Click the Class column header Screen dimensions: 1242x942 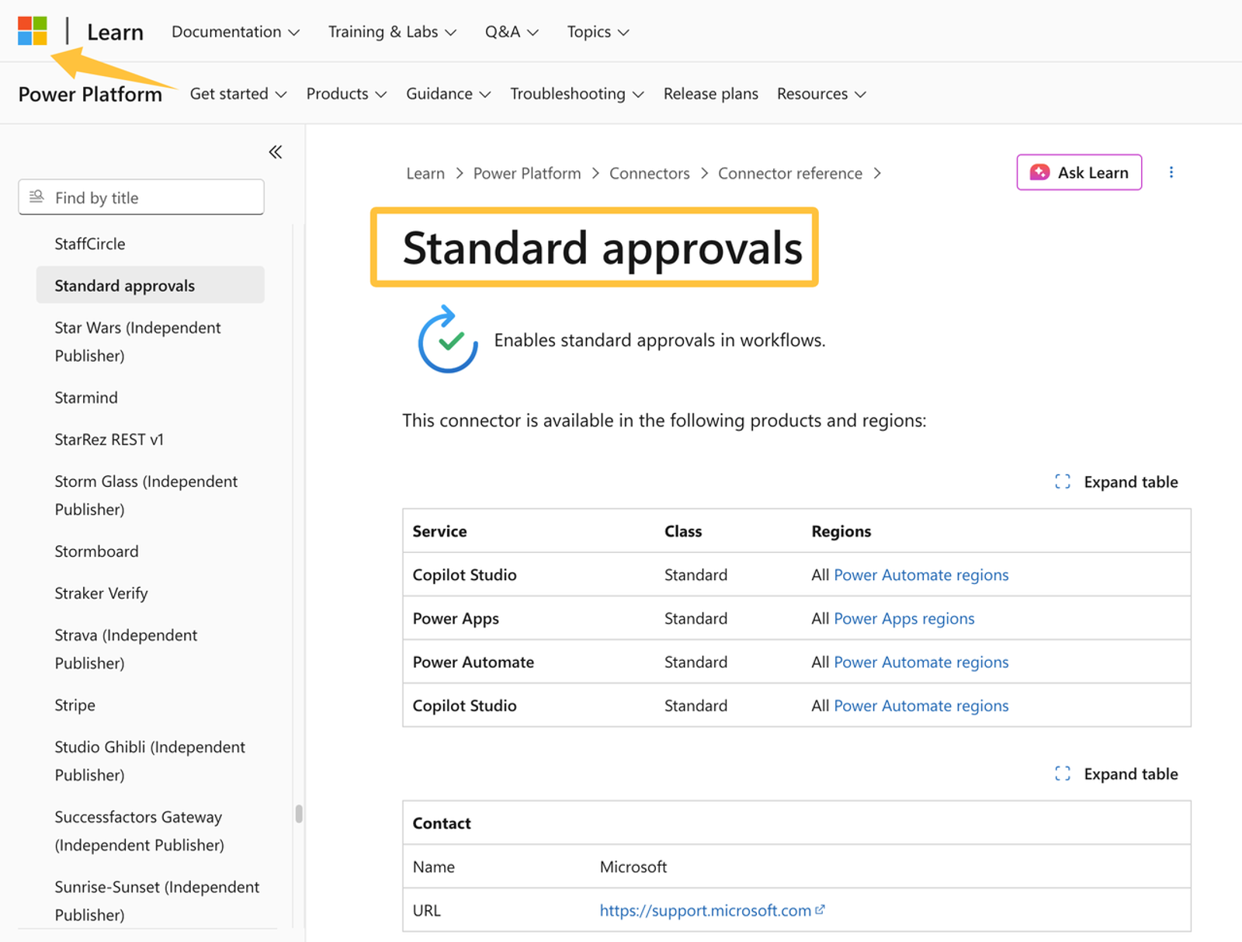pos(683,531)
